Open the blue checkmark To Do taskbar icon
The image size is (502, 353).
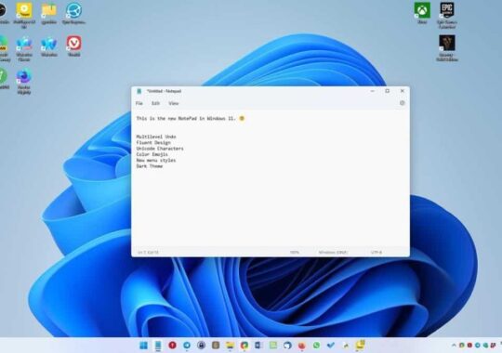tap(331, 345)
